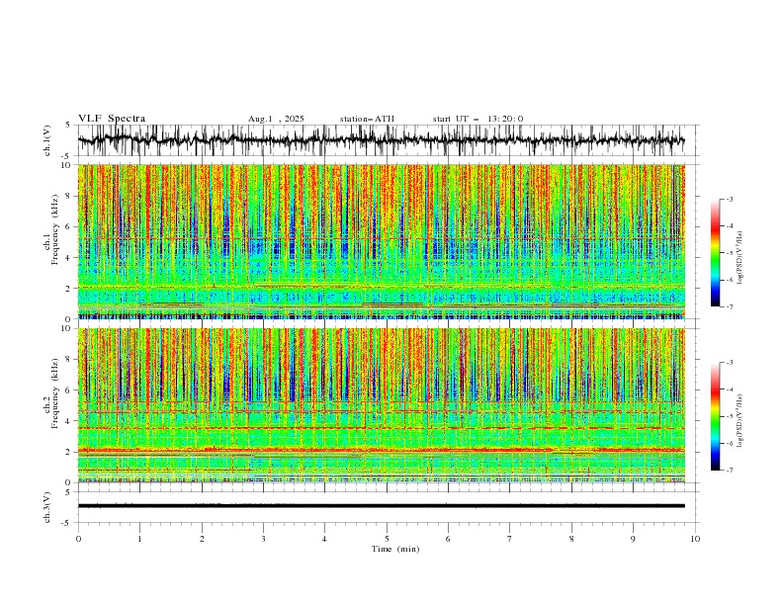Click the upper color bar "-7" tick

point(730,307)
